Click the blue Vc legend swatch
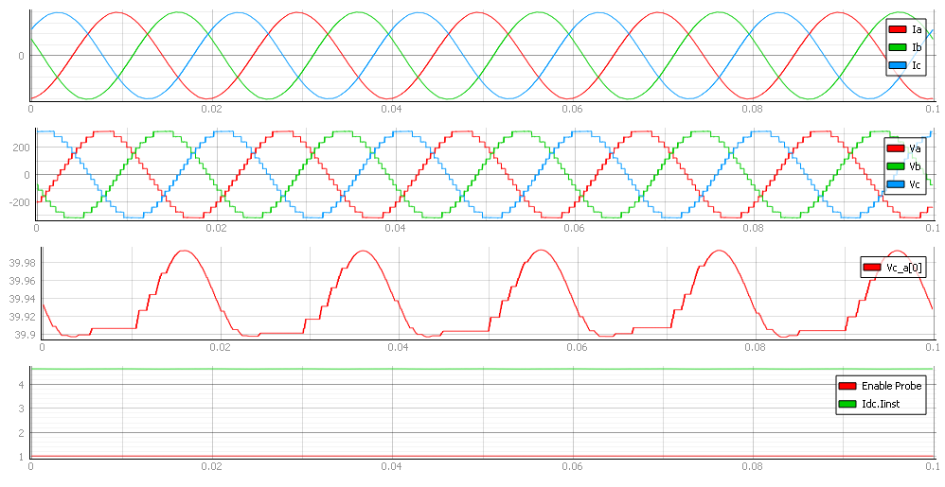 pos(897,183)
